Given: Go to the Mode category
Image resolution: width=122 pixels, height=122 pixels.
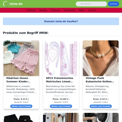Looking at the screenshot, I should [81, 10].
